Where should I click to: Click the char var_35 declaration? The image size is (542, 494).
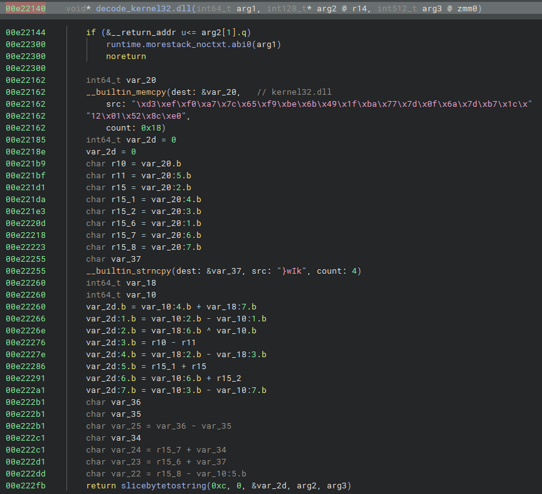(x=114, y=414)
